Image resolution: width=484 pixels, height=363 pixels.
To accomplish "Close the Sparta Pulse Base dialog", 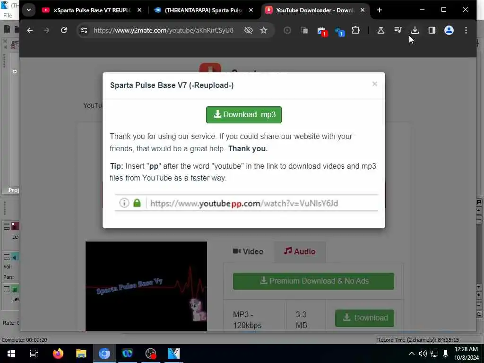I will point(374,84).
